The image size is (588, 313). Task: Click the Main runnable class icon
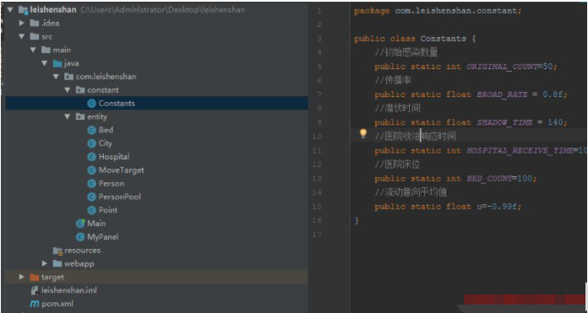(x=80, y=224)
